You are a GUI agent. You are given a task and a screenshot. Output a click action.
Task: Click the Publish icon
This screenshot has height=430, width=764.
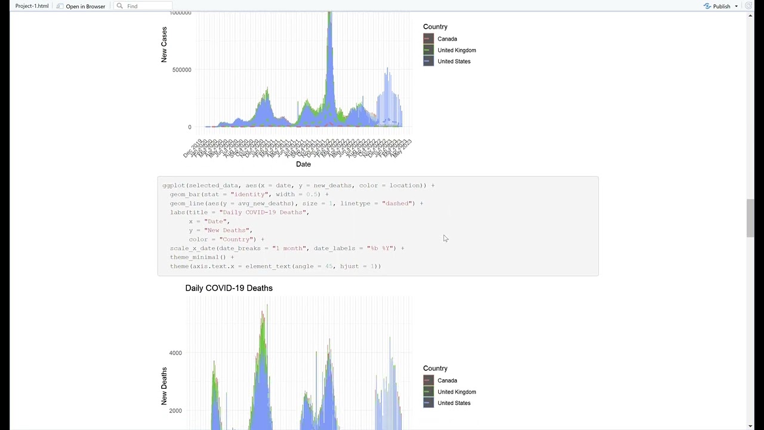(707, 6)
